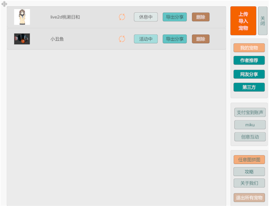Select the live2d桃濑日和 character thumbnail
Screen dimensions: 269x206
22,17
